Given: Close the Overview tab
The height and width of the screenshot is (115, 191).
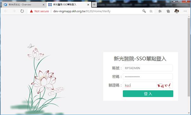Looking at the screenshot, I should pos(44,5).
